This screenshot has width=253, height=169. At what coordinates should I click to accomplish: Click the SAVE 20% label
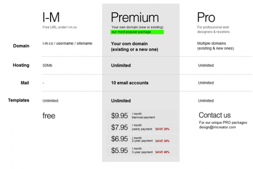pyautogui.click(x=162, y=129)
